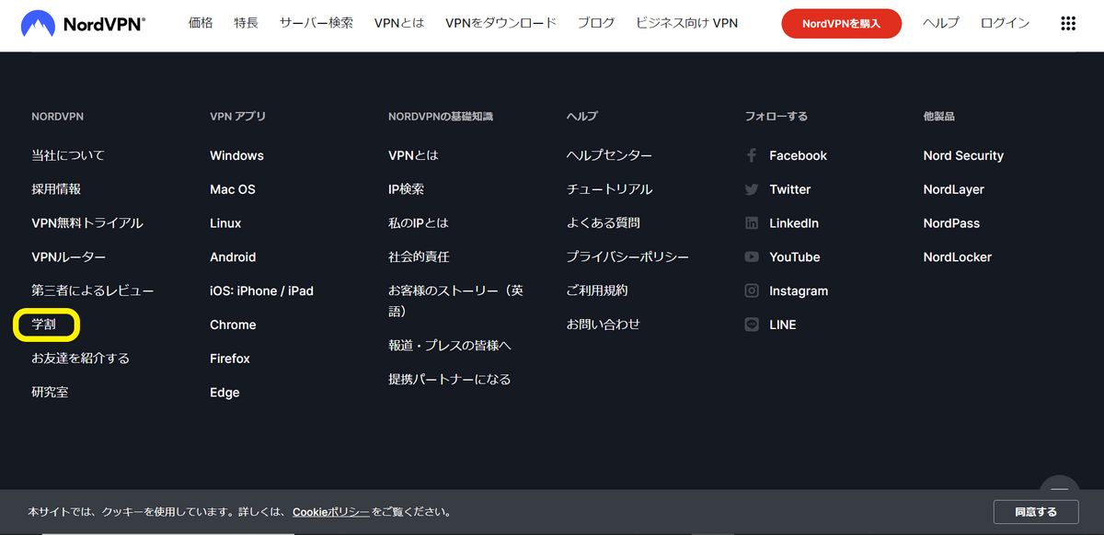
Task: Click the LinkedIn icon
Action: coord(752,223)
